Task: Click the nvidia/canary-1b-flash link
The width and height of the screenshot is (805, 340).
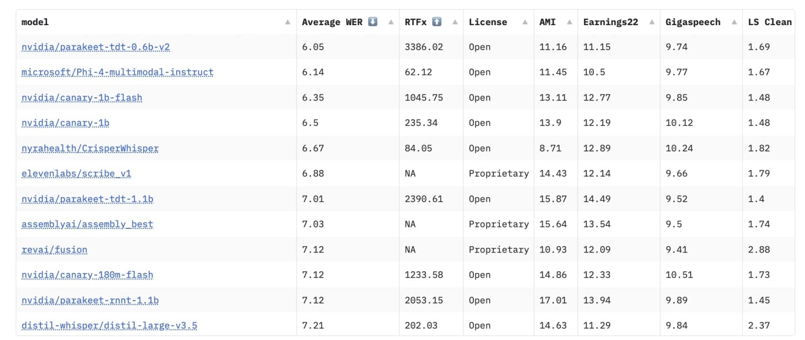Action: pyautogui.click(x=82, y=98)
